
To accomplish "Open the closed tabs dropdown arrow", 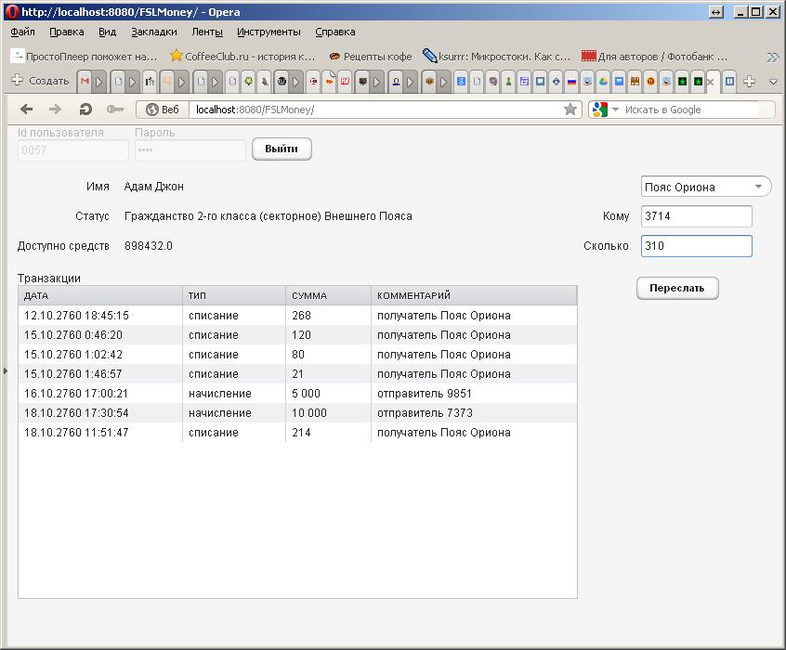I will click(773, 81).
